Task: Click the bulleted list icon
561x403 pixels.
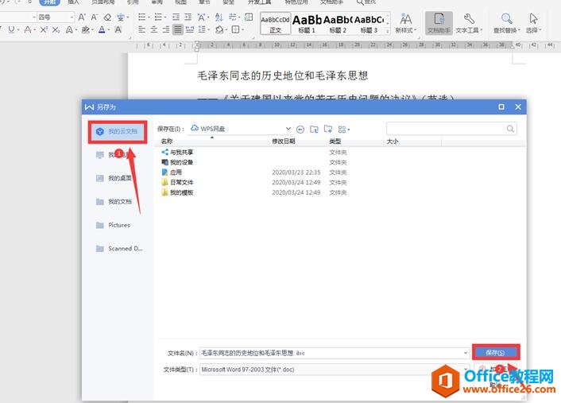Action: pyautogui.click(x=142, y=17)
